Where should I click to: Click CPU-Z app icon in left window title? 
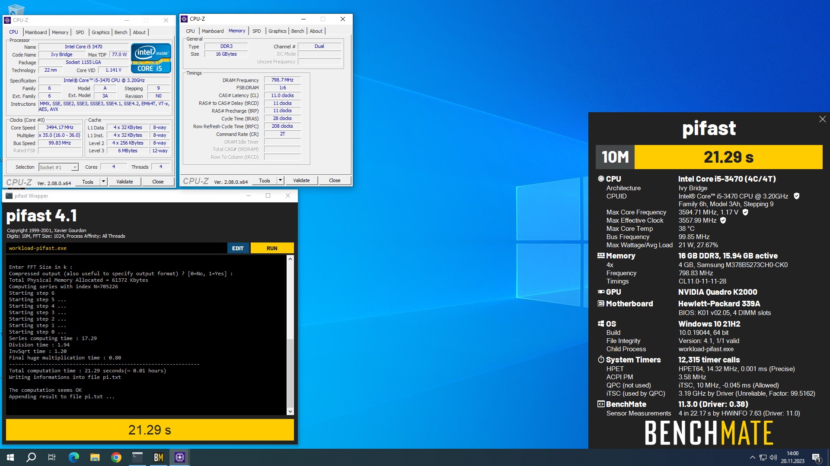coord(7,20)
